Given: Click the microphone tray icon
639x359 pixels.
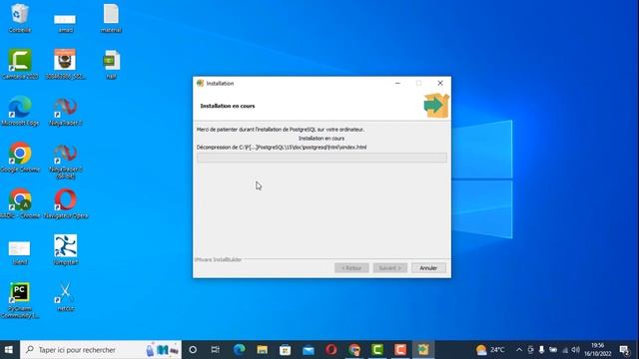Looking at the screenshot, I should point(541,350).
